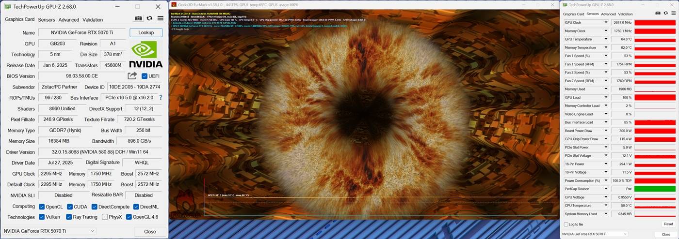Open the Validation tab in Sensors window
The width and height of the screenshot is (679, 239).
click(x=625, y=14)
